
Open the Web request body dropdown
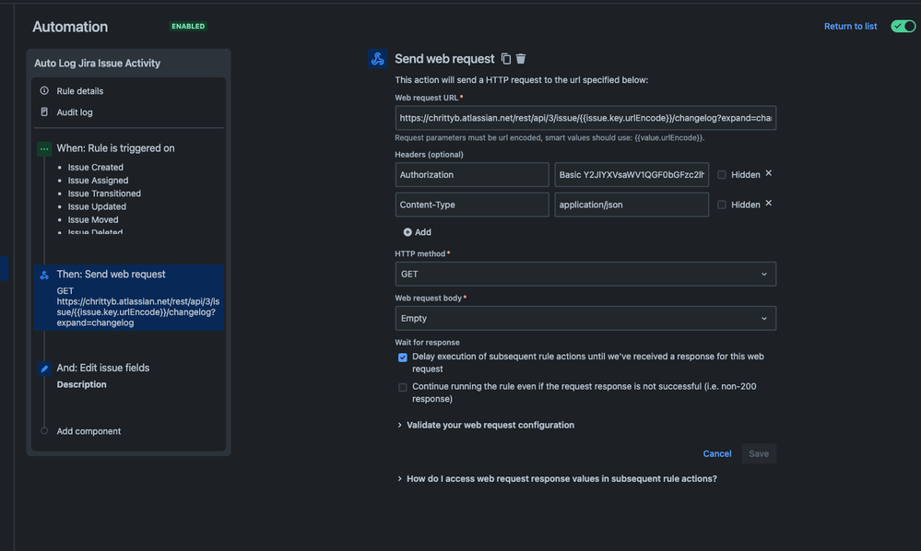(585, 318)
